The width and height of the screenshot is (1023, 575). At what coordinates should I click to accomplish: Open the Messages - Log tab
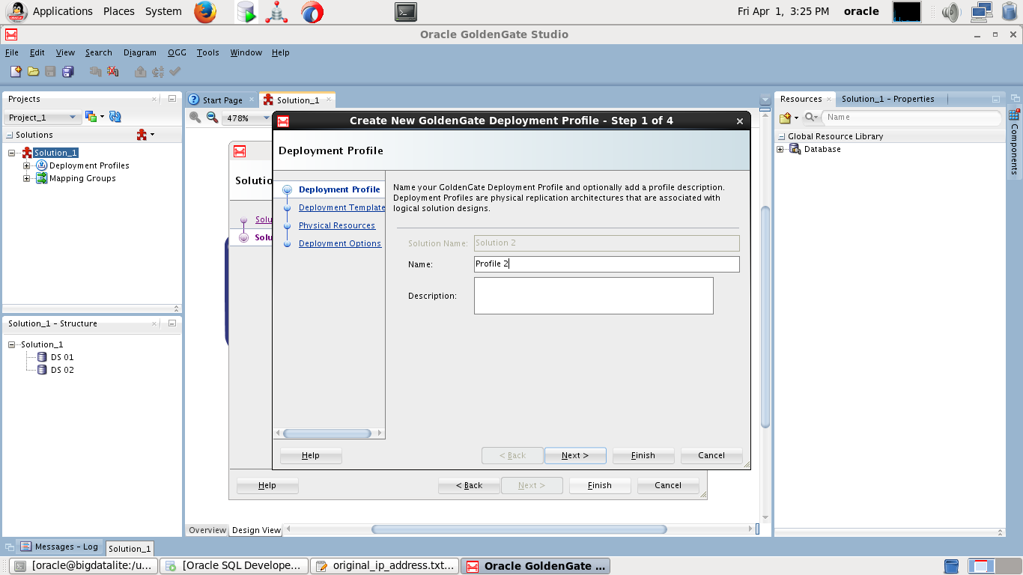pyautogui.click(x=59, y=547)
